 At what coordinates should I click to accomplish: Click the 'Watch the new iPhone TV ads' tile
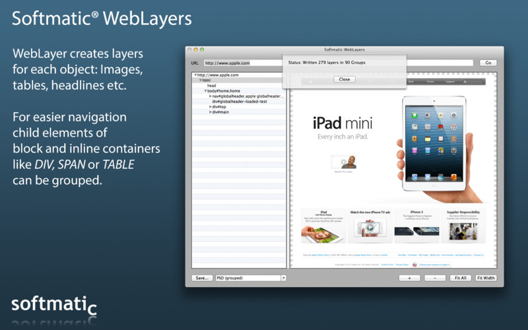tap(370, 226)
